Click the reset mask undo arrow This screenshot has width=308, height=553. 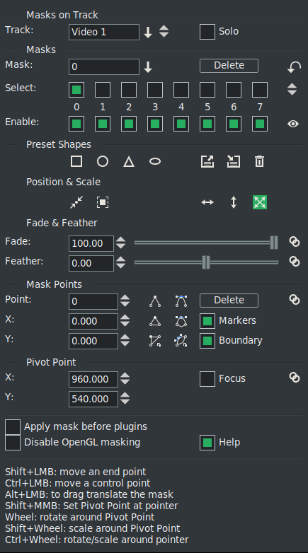click(294, 66)
